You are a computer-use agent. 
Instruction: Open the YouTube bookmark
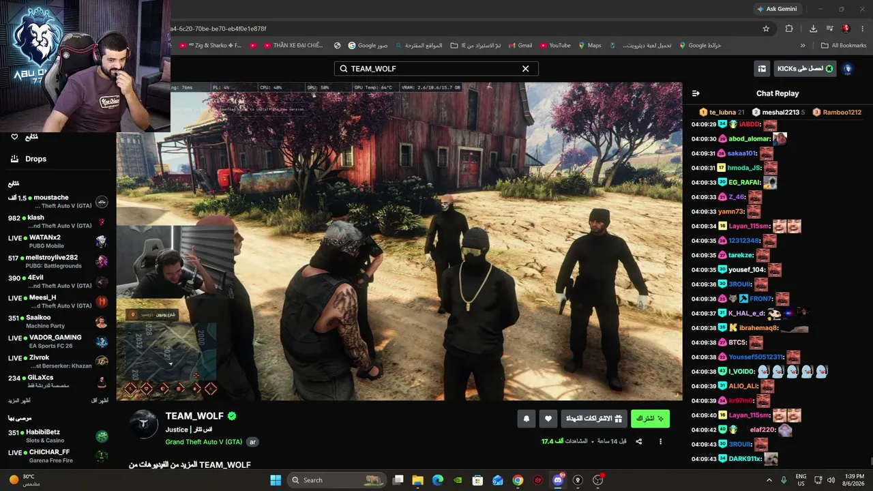pos(555,46)
